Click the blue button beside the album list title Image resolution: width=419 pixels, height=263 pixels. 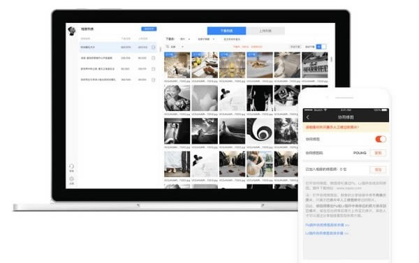[149, 29]
